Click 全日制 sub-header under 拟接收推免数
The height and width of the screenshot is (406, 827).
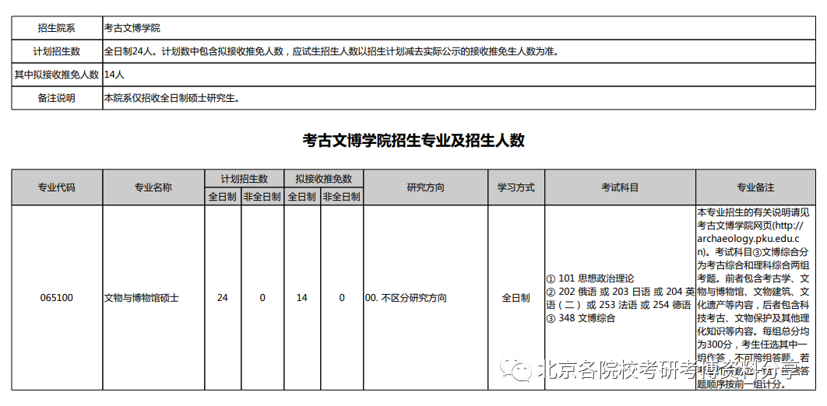[301, 197]
